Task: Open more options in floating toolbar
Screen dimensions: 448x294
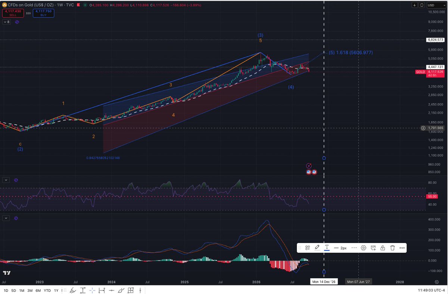Action: [x=402, y=248]
